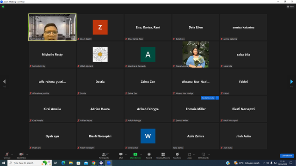The width and height of the screenshot is (296, 166).
Task: Open video options caret next to Start Video
Action: pyautogui.click(x=27, y=154)
